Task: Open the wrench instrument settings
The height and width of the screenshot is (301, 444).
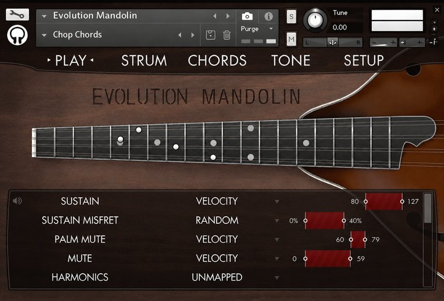Action: coord(17,14)
